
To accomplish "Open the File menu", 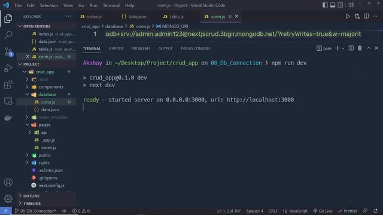I will 18,5.
